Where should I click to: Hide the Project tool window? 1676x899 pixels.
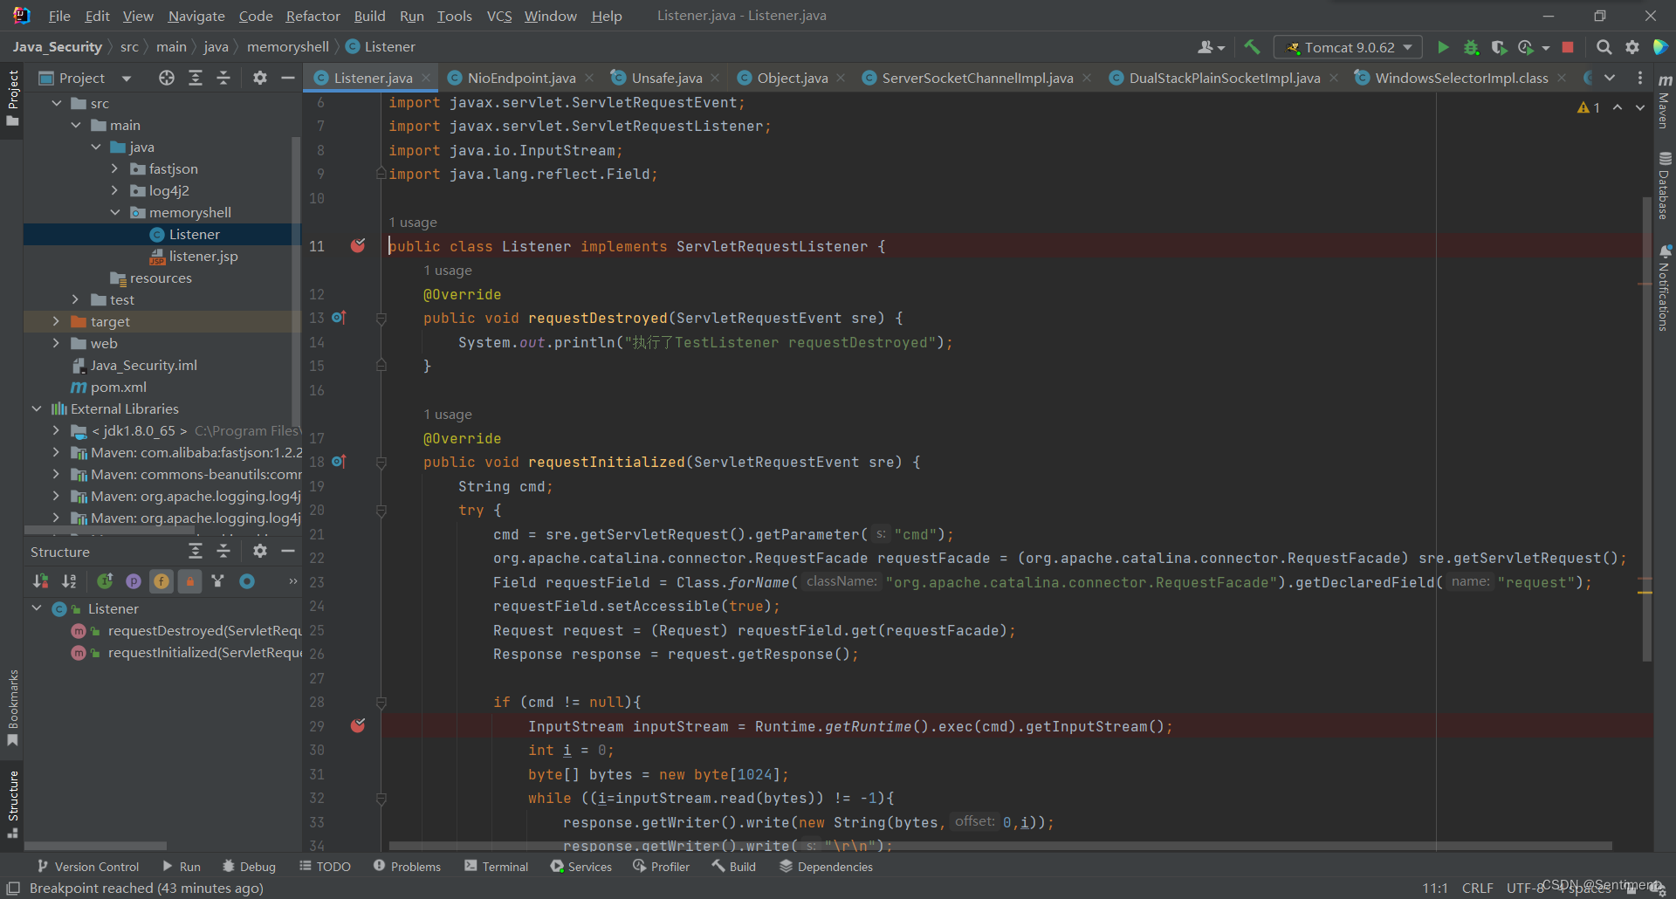click(x=287, y=78)
